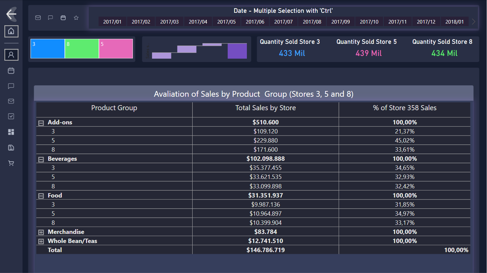Sort by Total Sales by Store header
The image size is (487, 273).
pos(265,108)
